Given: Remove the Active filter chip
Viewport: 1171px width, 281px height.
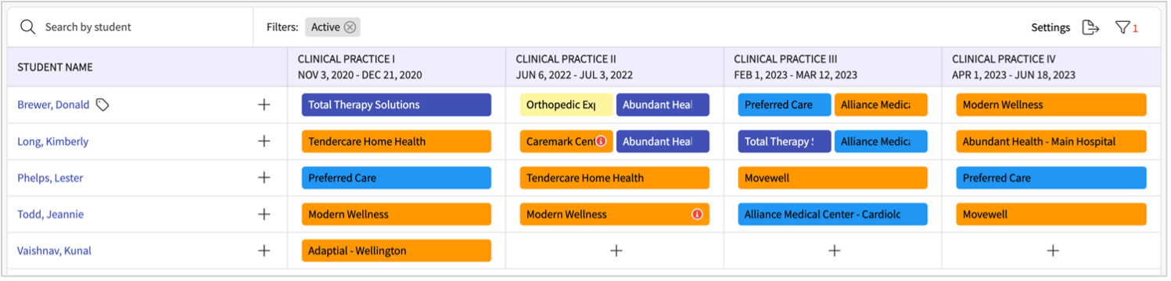Looking at the screenshot, I should [350, 27].
